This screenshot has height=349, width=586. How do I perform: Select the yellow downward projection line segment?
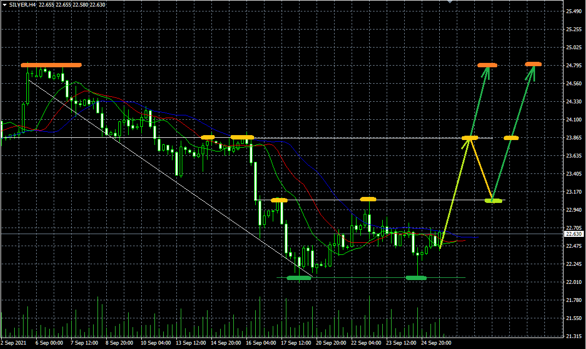482,170
